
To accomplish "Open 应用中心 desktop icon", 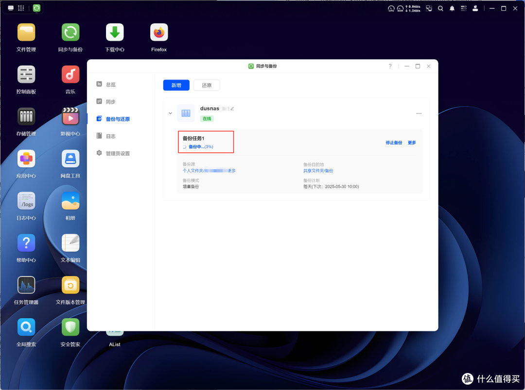I will coord(26,159).
